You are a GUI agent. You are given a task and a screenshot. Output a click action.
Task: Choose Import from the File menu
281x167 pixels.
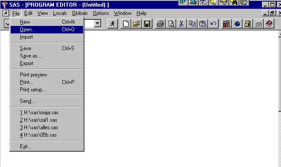point(47,37)
